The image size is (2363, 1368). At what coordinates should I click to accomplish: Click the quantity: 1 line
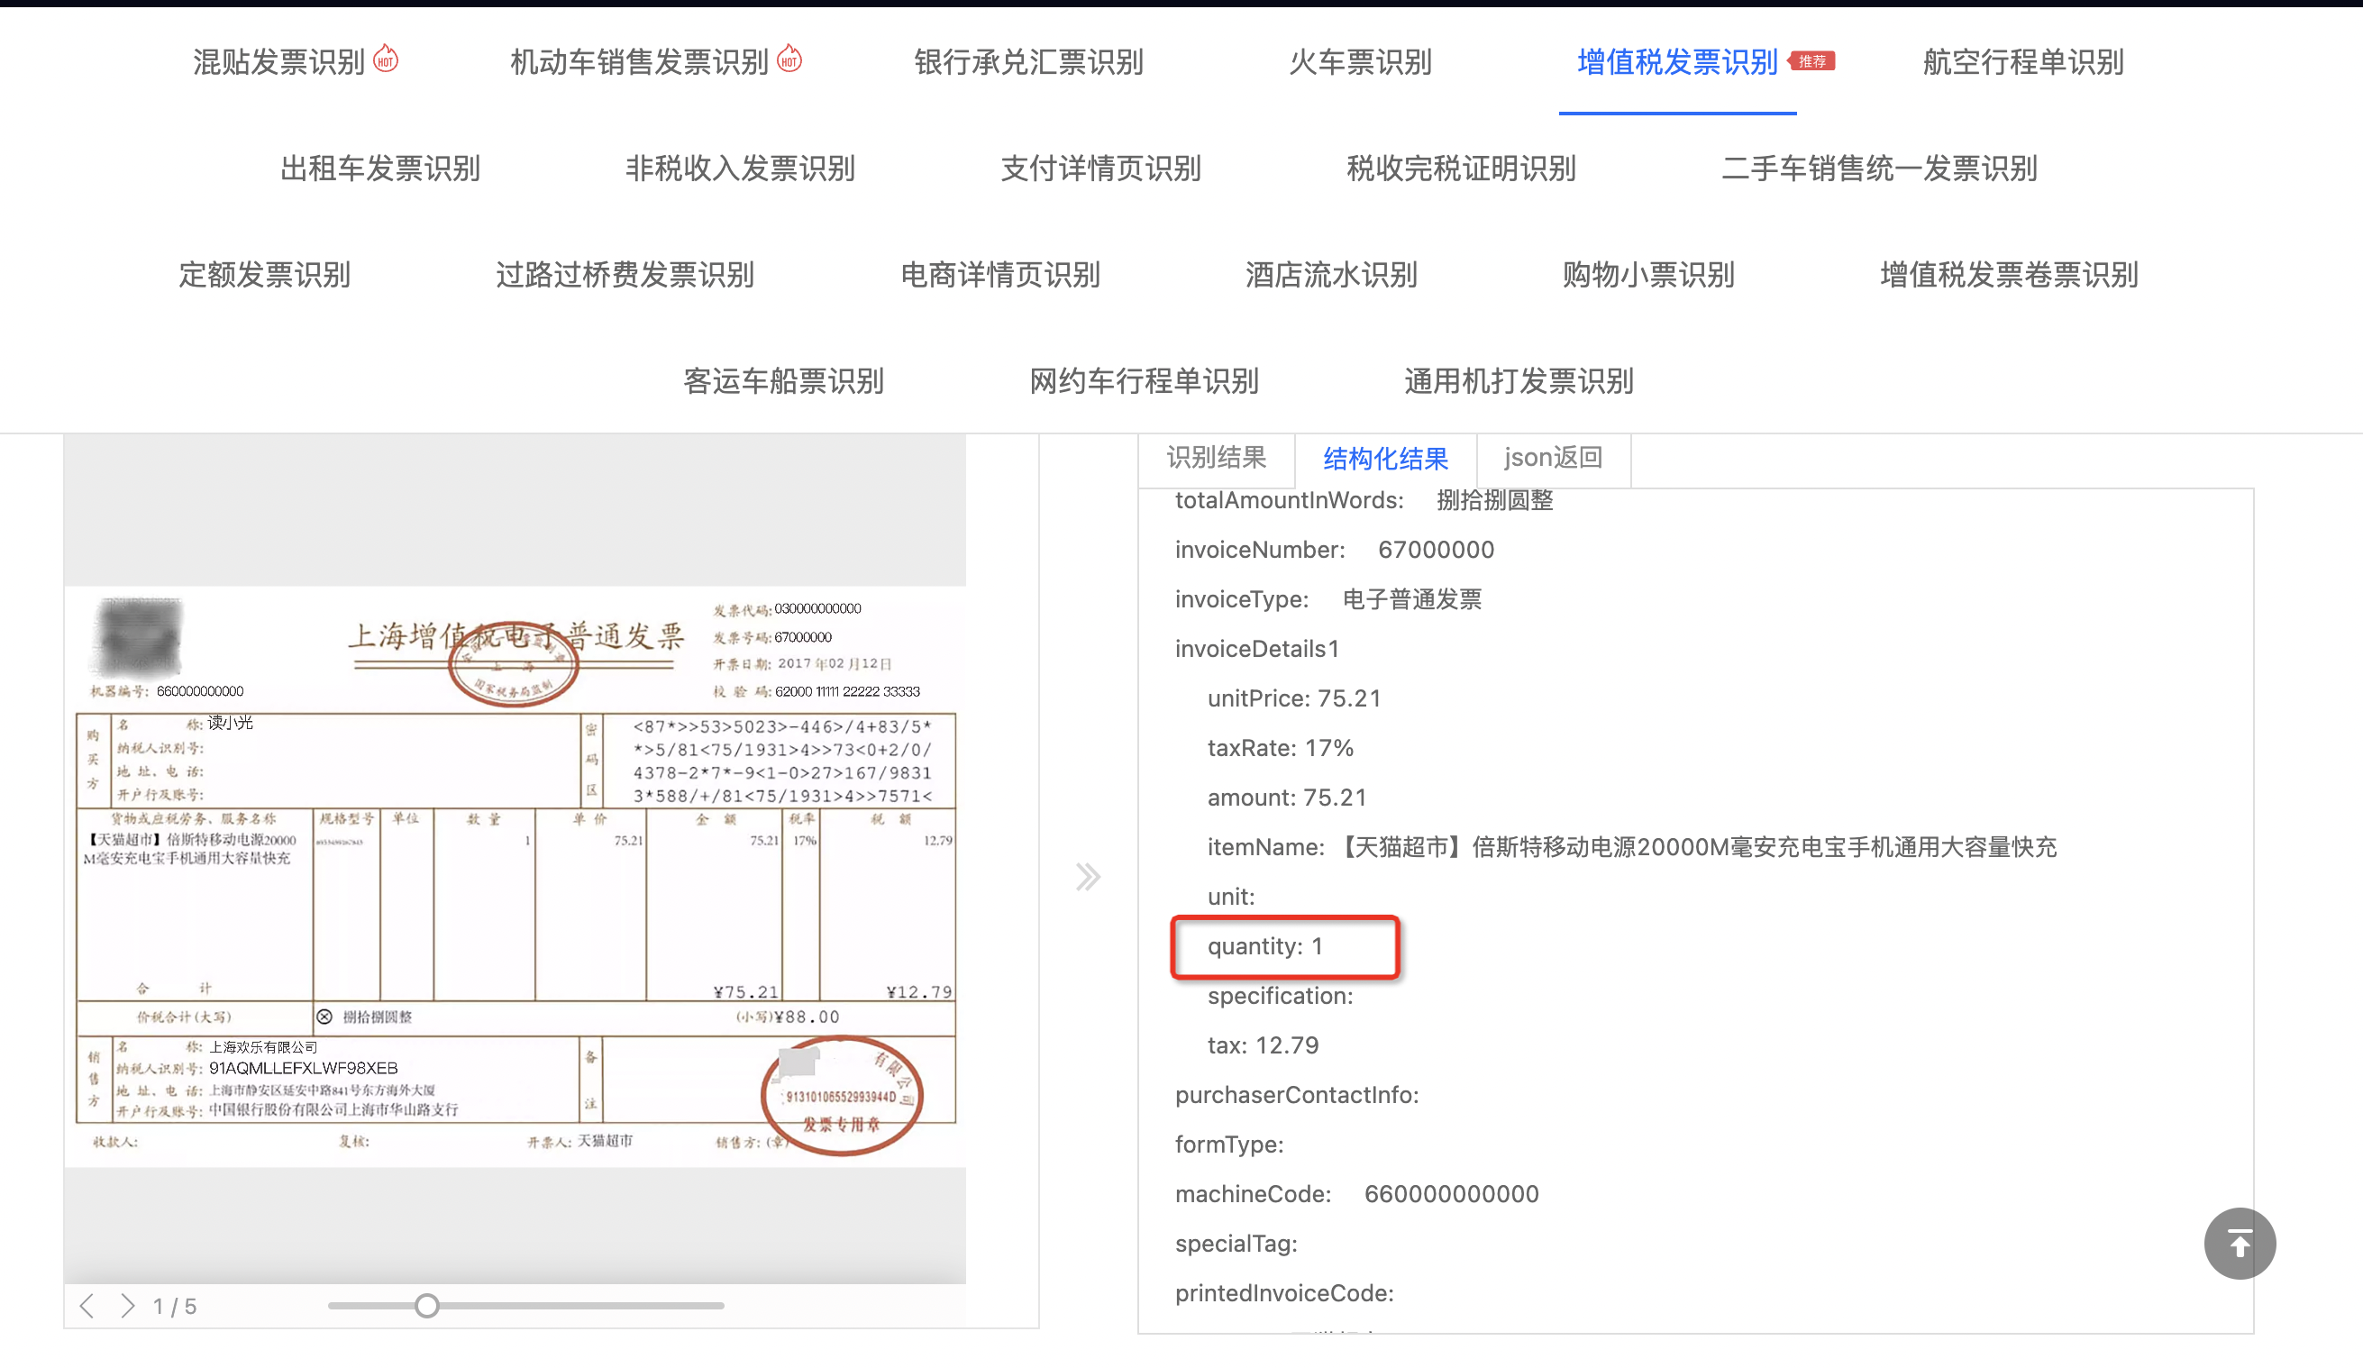[x=1265, y=946]
